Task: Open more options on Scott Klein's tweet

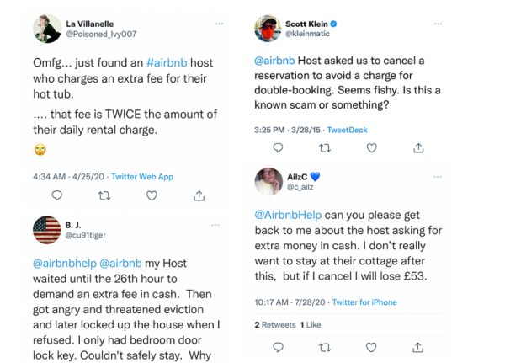Action: (x=440, y=24)
